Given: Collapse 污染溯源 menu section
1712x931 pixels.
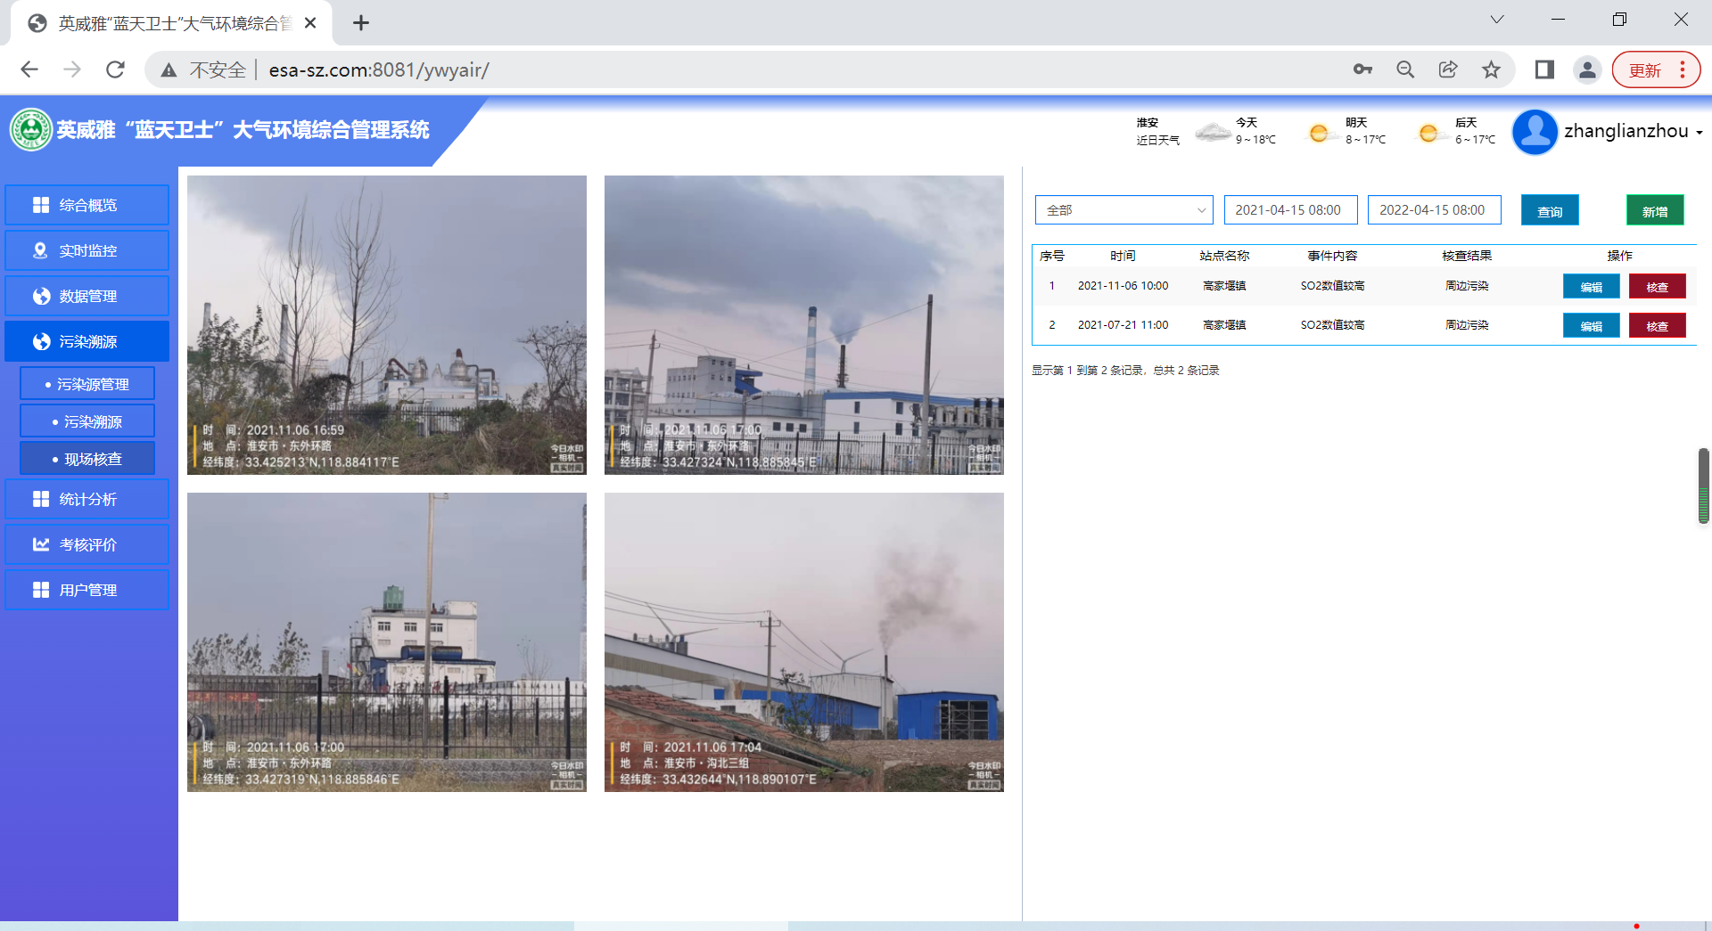Looking at the screenshot, I should 86,341.
